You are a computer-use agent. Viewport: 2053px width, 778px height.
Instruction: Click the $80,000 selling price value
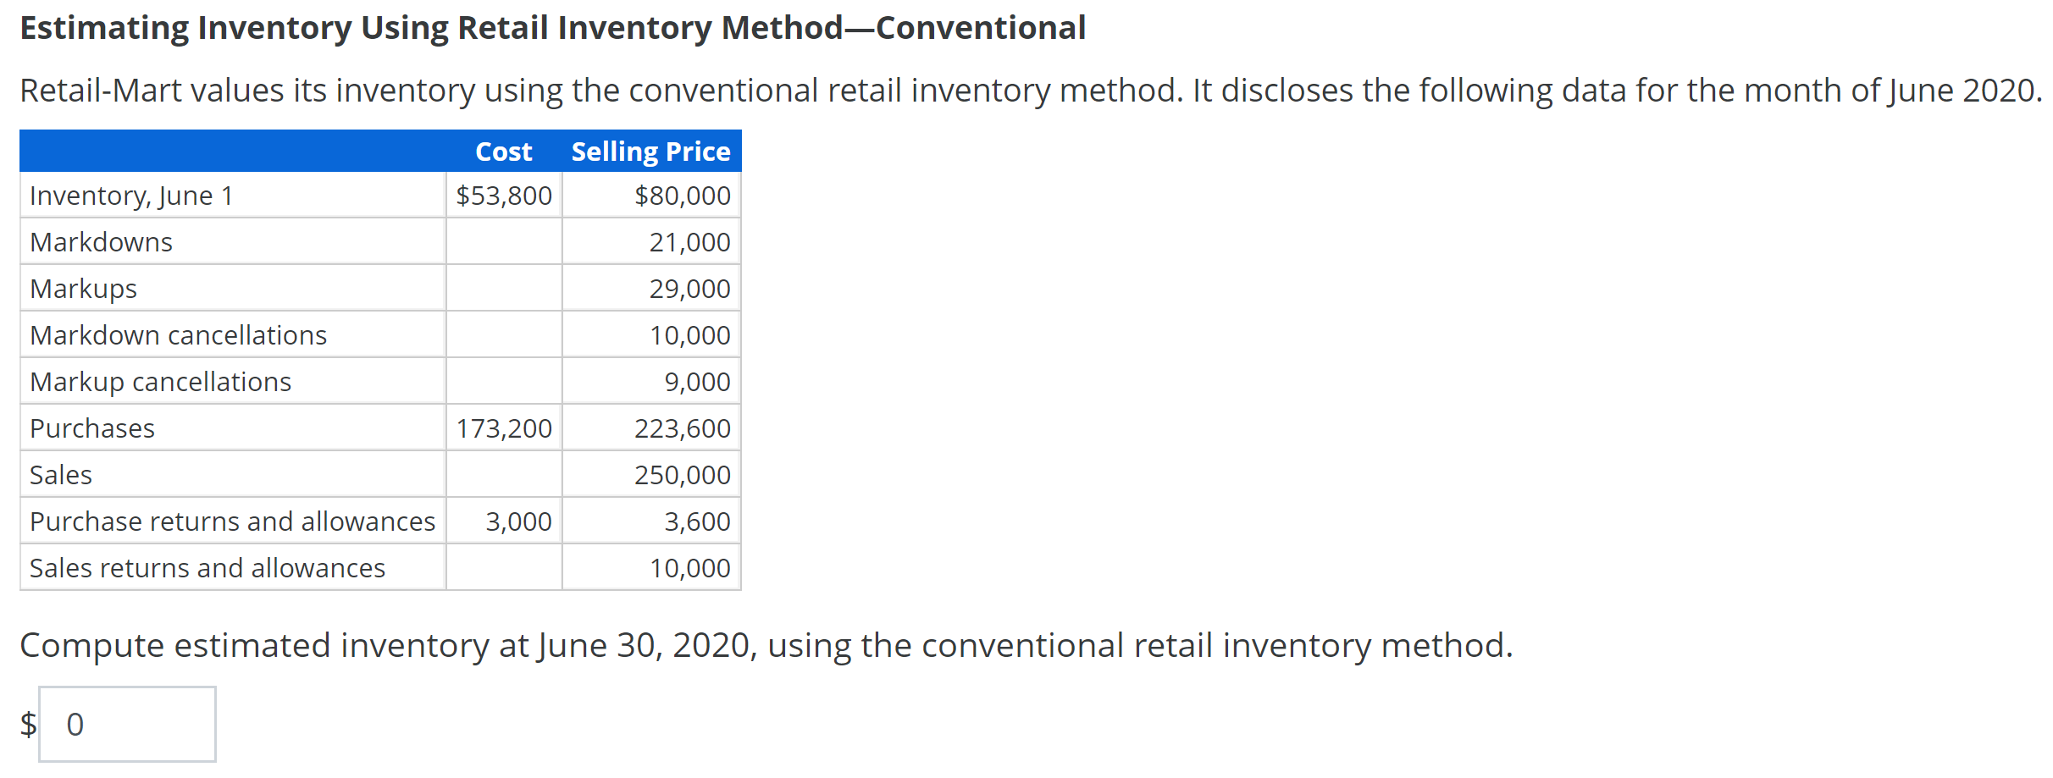[682, 195]
